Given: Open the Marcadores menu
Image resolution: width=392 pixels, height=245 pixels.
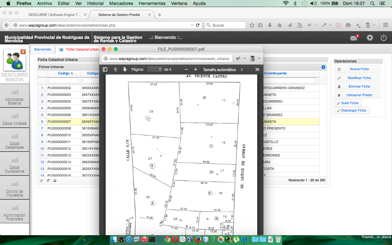Looking at the screenshot, I should (121, 3).
